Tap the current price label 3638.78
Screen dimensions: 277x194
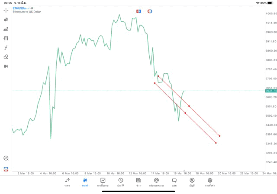pyautogui.click(x=271, y=91)
